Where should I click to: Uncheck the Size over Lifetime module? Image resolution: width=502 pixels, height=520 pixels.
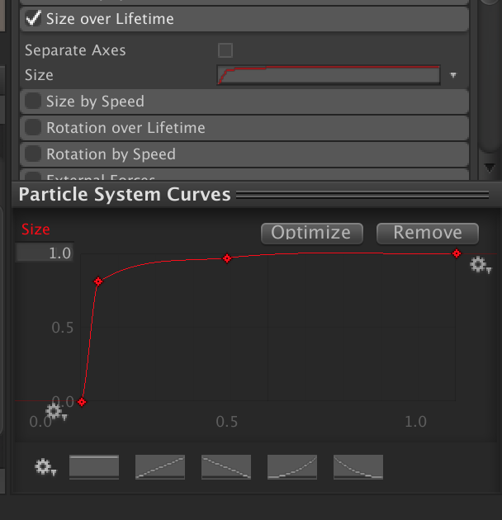click(34, 18)
